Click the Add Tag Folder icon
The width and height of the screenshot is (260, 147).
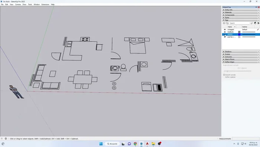tap(227, 23)
